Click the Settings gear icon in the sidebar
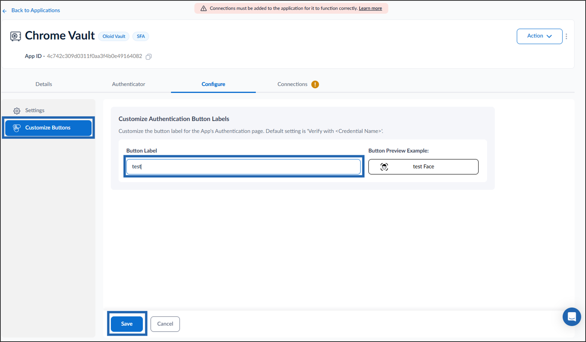Screen dimensions: 586x342 [17, 111]
